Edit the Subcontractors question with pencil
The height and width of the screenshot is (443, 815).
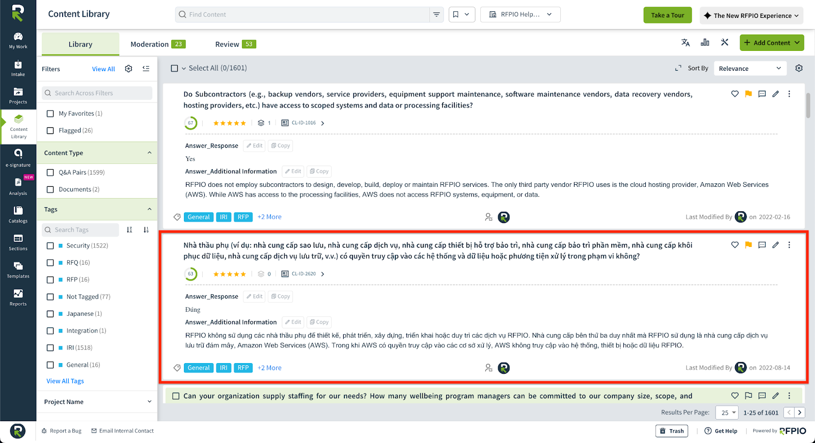(776, 94)
